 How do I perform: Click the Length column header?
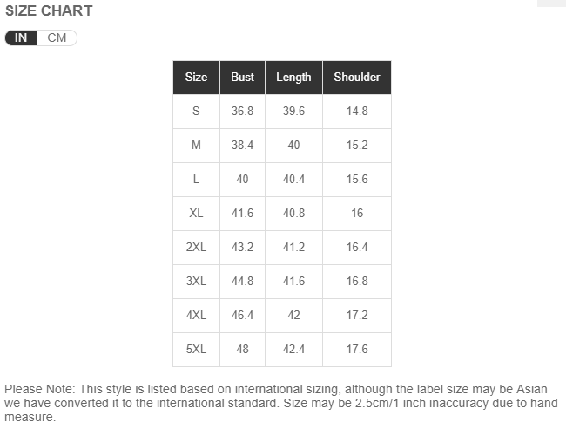coord(293,78)
